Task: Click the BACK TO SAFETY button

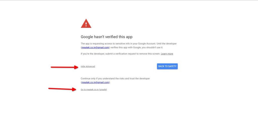Action: (x=167, y=66)
